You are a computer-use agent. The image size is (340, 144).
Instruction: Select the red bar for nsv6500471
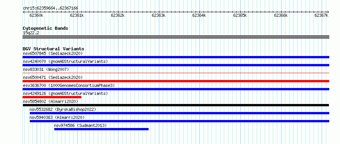tap(176, 81)
